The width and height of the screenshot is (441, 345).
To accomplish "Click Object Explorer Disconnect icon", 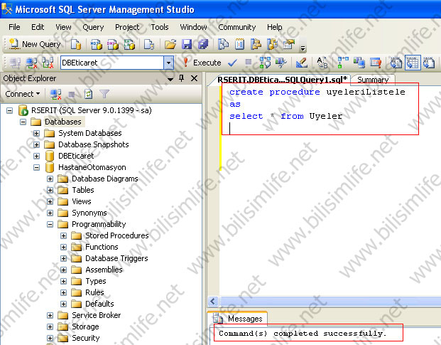I will click(x=55, y=94).
